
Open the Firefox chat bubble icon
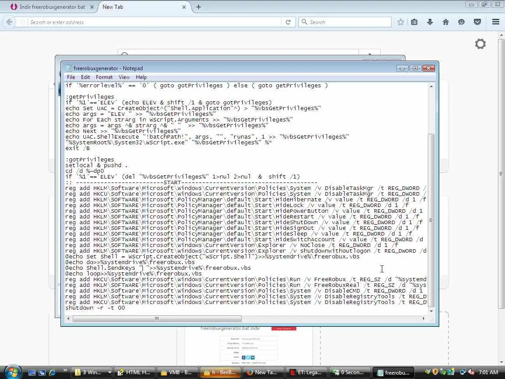pos(462,22)
